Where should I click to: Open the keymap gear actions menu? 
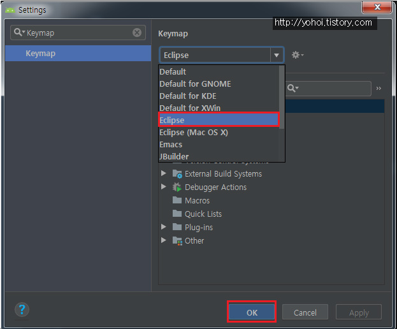click(297, 55)
